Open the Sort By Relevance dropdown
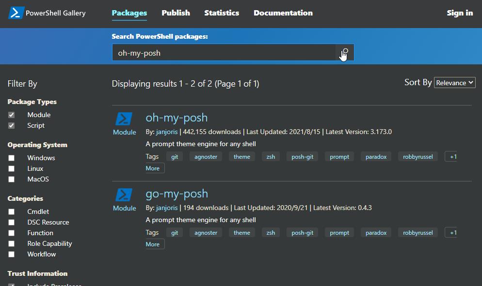The width and height of the screenshot is (482, 286). (x=454, y=83)
